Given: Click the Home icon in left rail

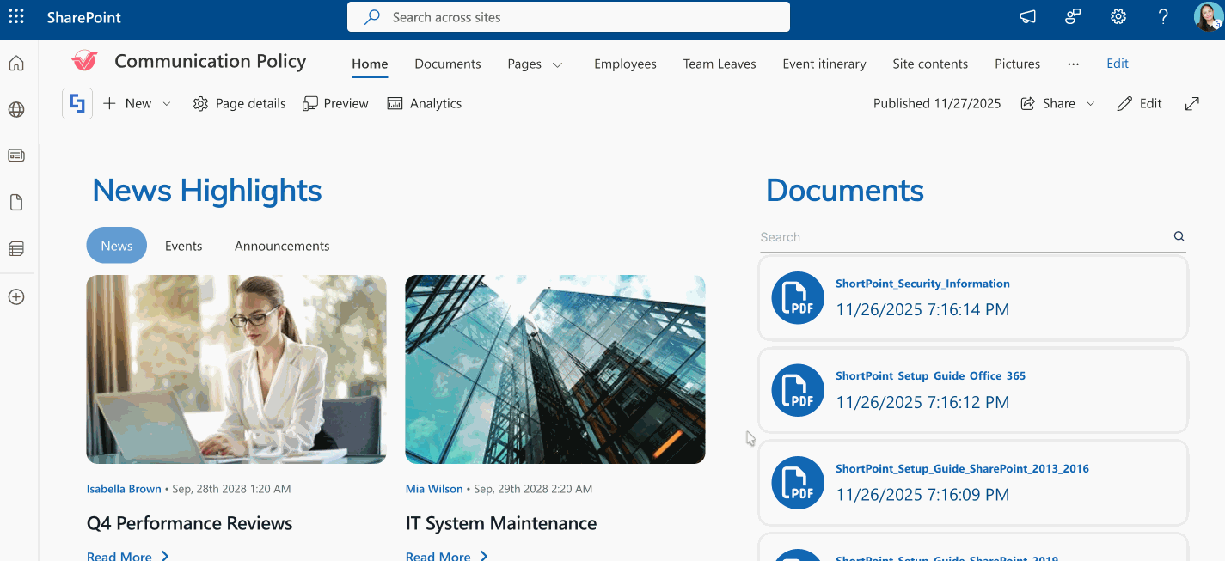Looking at the screenshot, I should [16, 64].
